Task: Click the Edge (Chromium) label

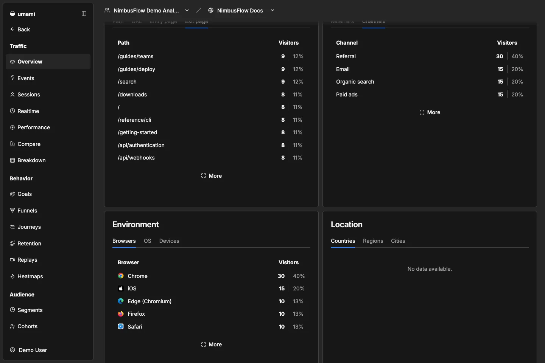Action: coord(149,301)
